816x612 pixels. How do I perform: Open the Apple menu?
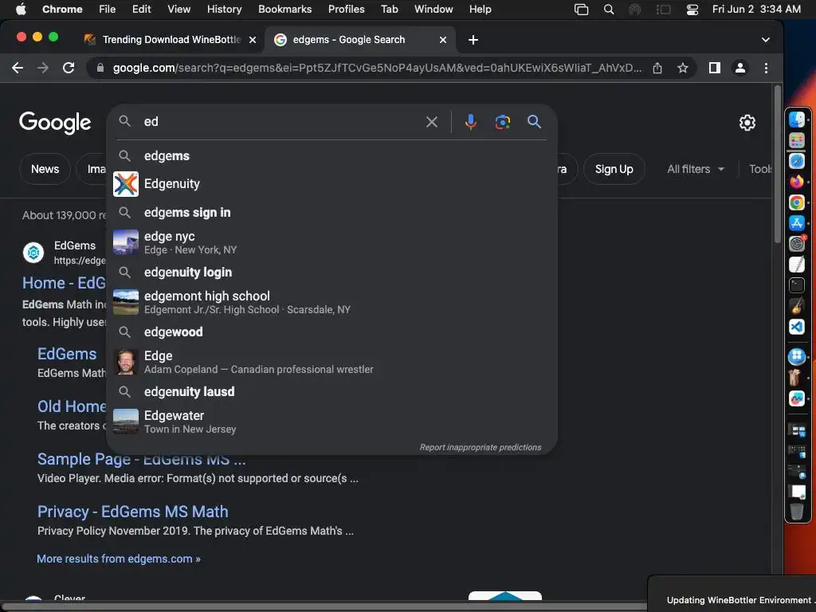[21, 10]
